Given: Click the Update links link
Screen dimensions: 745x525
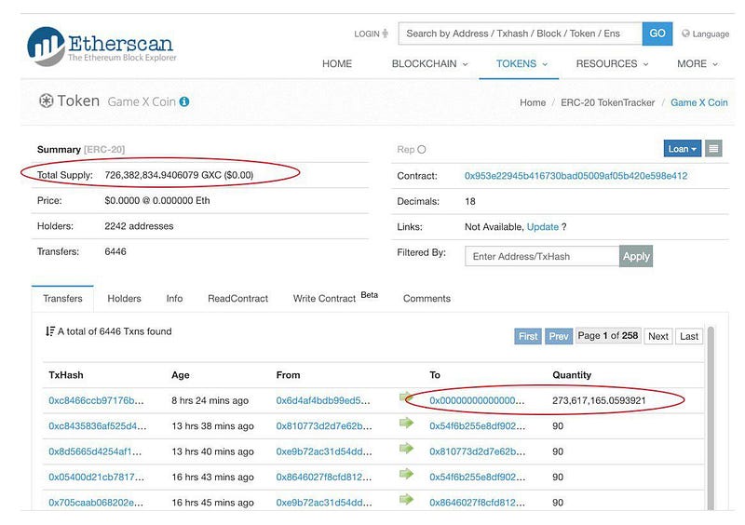Looking at the screenshot, I should (543, 226).
